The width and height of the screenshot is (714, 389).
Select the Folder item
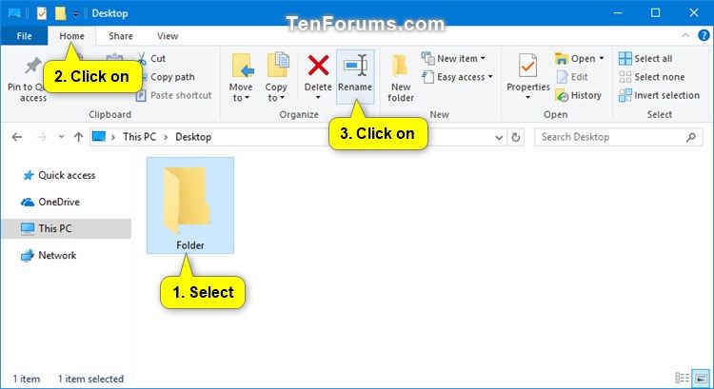[x=190, y=205]
